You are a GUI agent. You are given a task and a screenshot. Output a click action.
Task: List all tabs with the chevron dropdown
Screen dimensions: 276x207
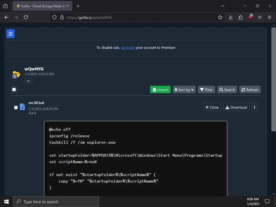point(222,6)
